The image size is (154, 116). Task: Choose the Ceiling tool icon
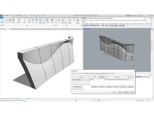(33, 20)
